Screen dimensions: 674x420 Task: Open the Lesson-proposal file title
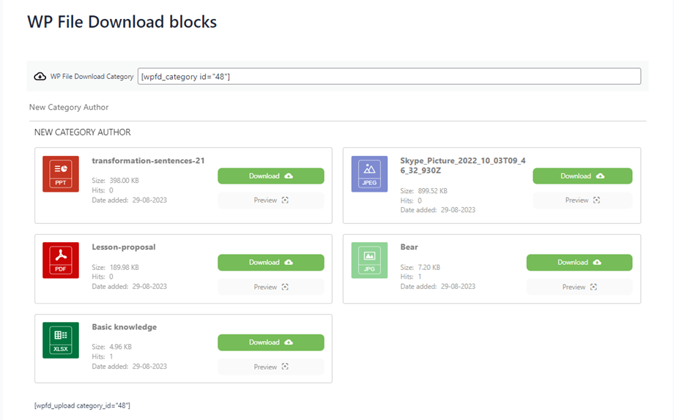pos(124,247)
